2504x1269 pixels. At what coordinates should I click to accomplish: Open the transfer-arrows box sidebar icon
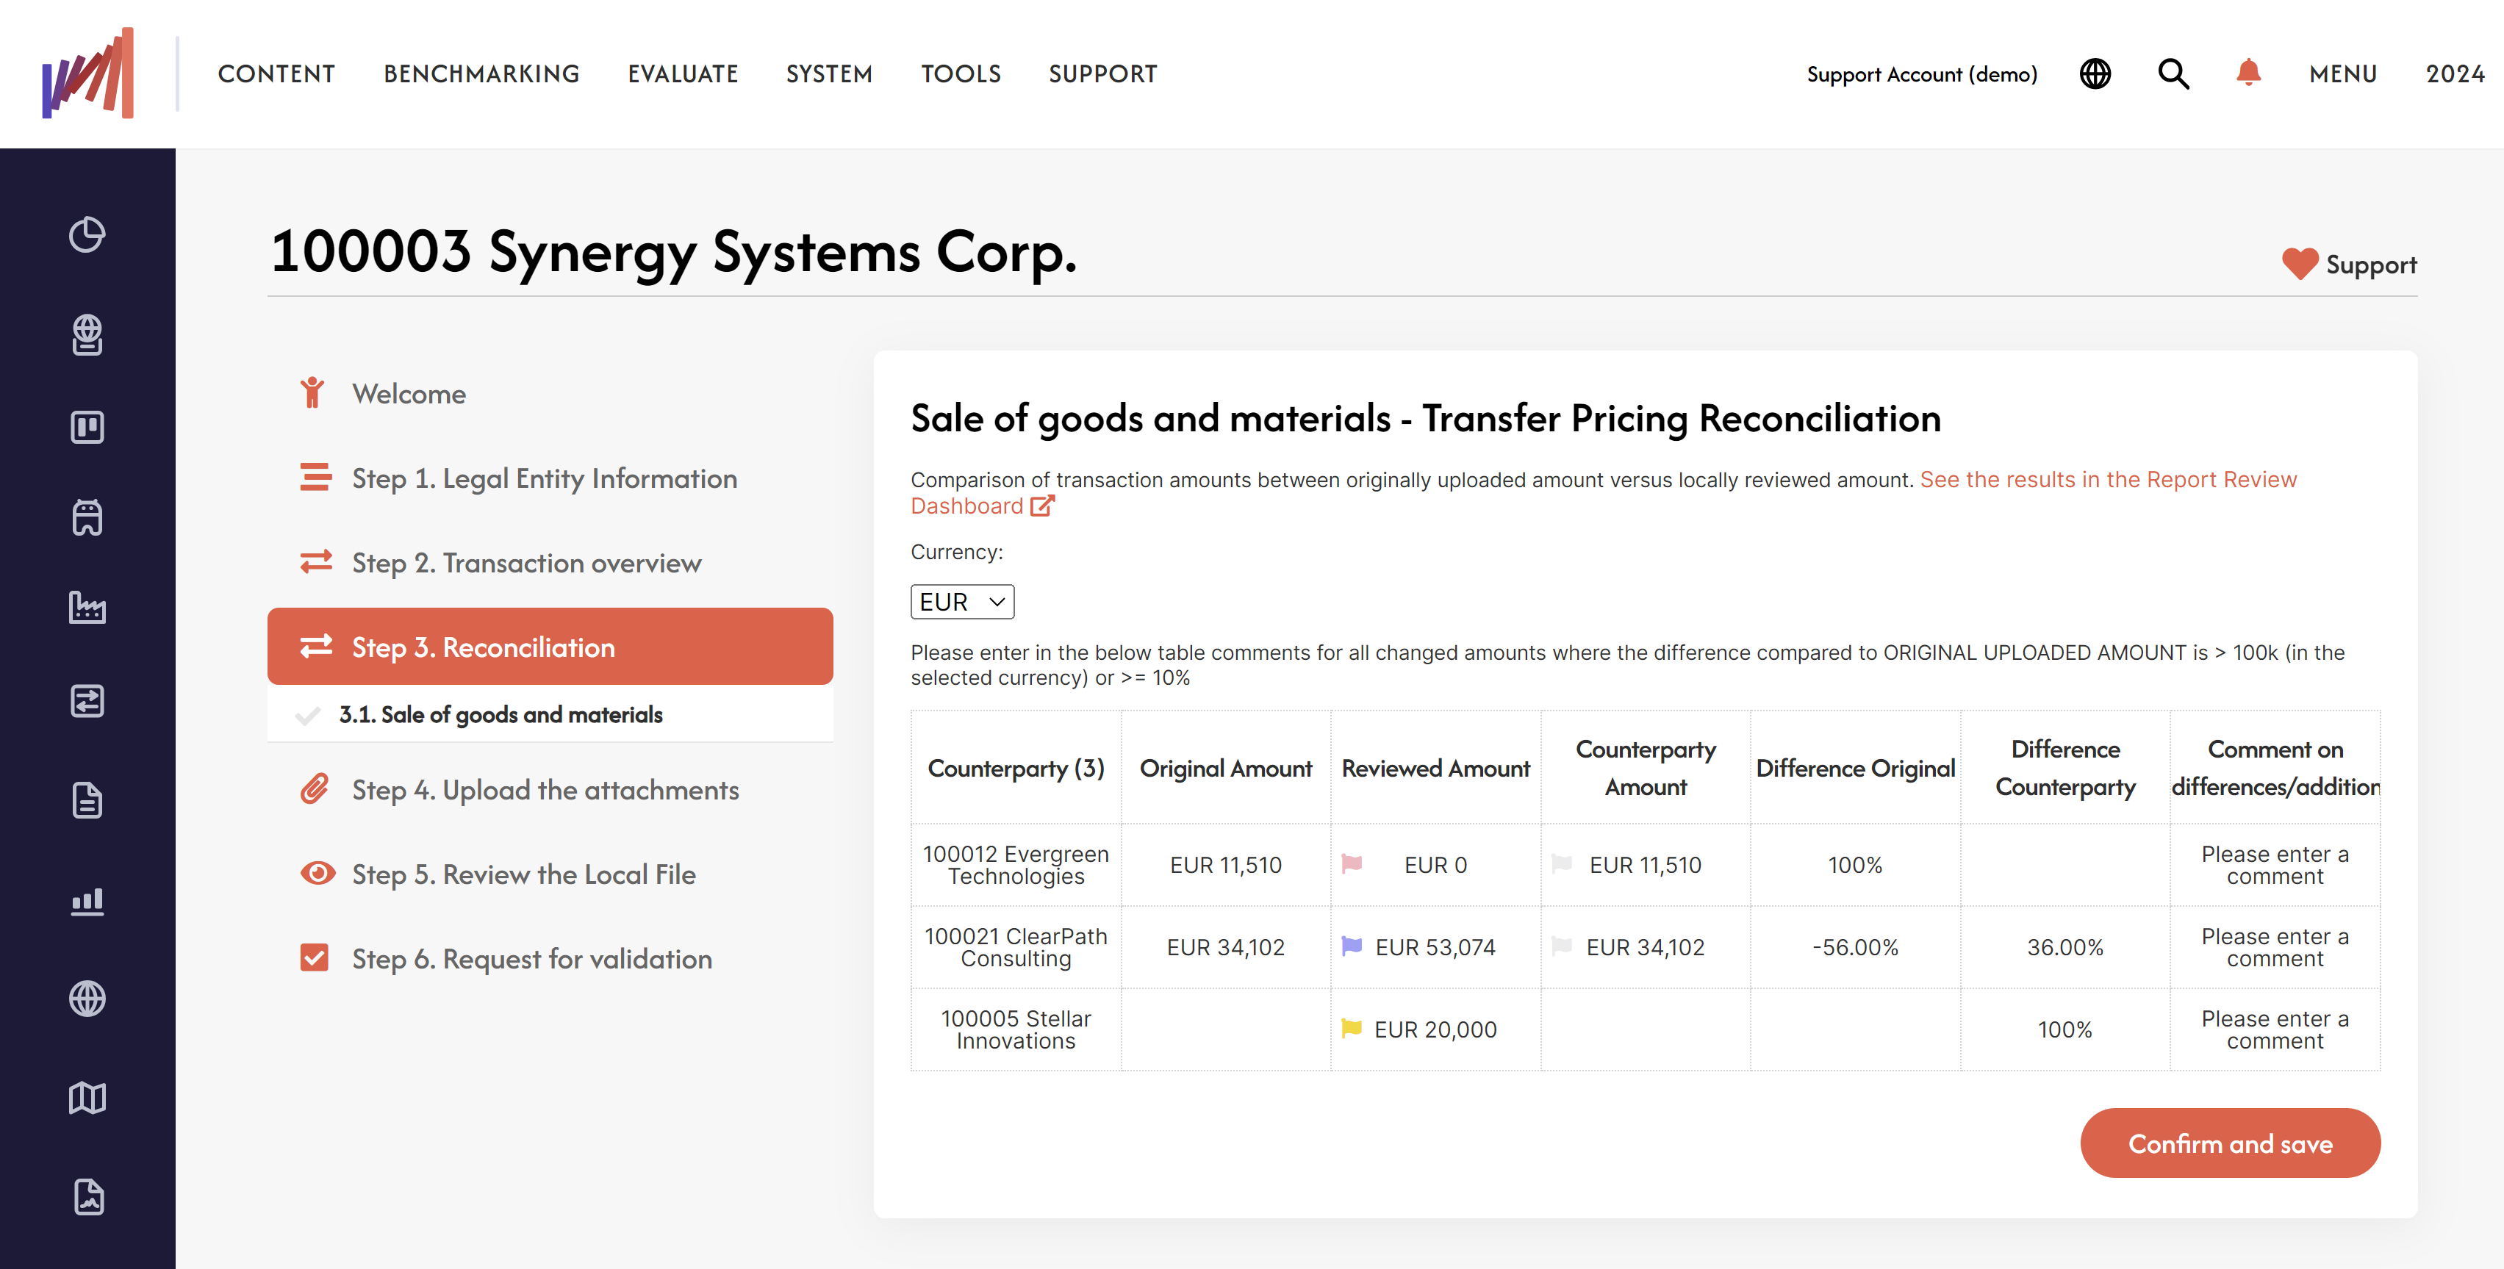click(87, 700)
